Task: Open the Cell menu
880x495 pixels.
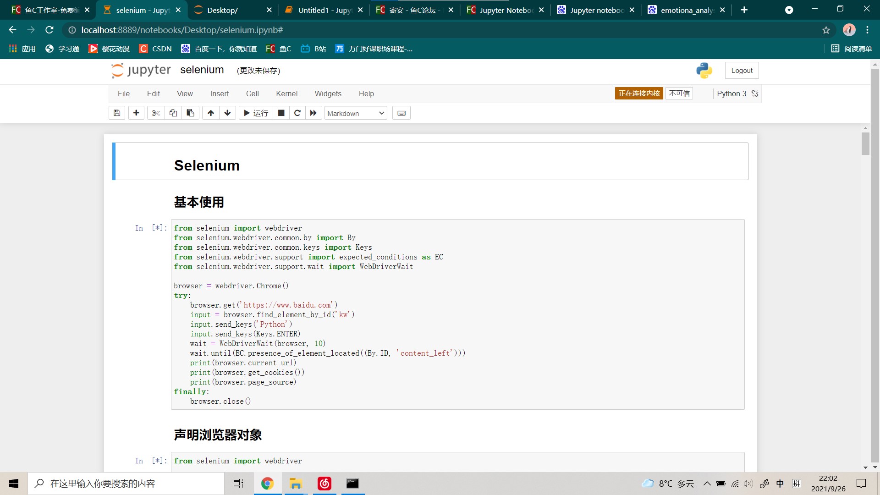Action: [x=253, y=93]
